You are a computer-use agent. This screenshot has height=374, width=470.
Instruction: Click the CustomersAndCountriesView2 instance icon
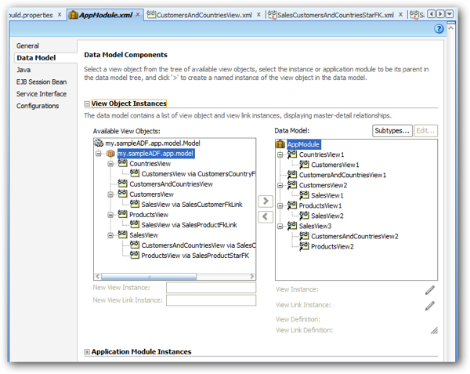click(304, 236)
